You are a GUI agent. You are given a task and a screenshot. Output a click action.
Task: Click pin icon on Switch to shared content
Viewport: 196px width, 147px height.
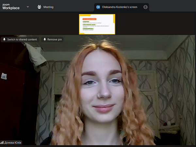click(4, 40)
